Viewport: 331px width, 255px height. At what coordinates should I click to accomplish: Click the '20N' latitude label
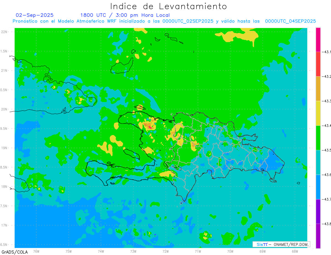tap(4, 109)
